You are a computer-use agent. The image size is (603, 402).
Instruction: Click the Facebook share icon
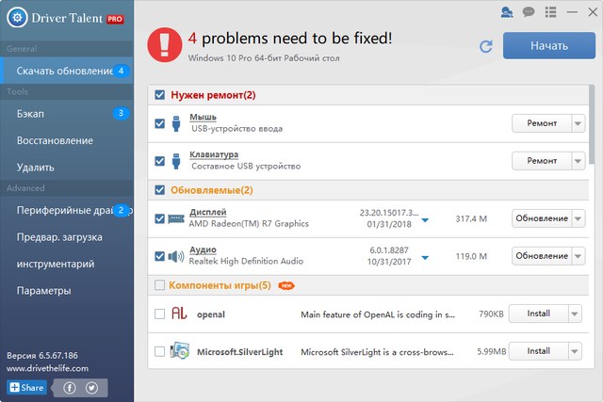(x=70, y=387)
